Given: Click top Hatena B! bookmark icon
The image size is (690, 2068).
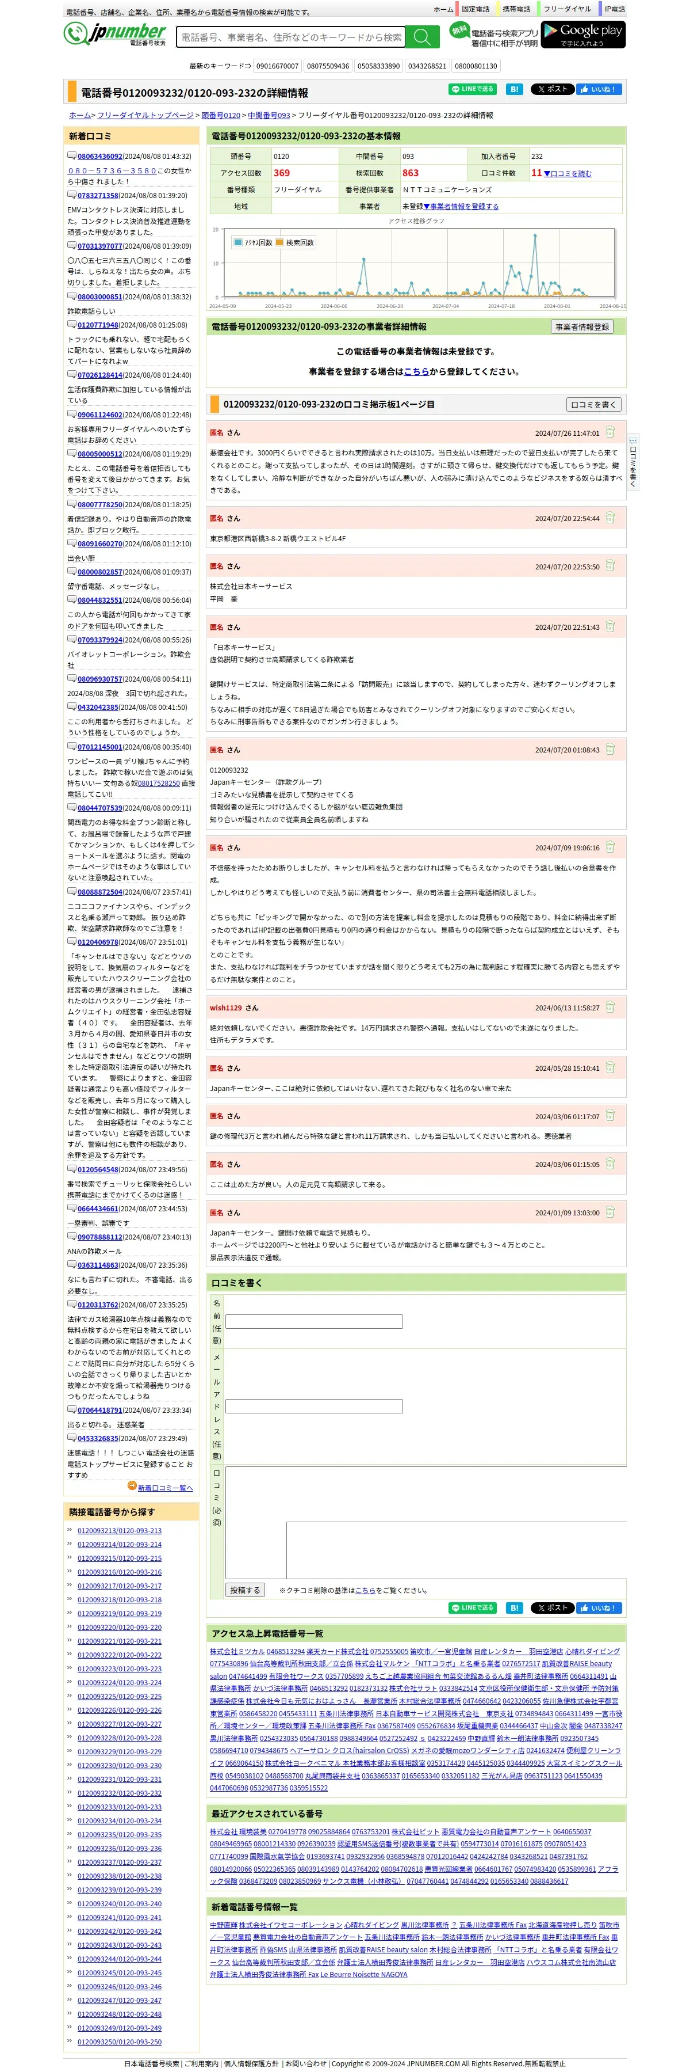Looking at the screenshot, I should pyautogui.click(x=513, y=89).
